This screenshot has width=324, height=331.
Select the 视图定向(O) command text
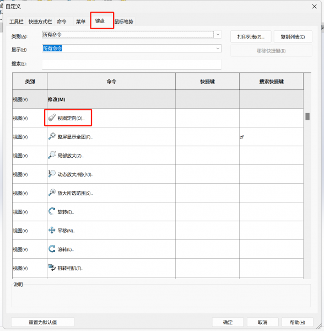71,118
